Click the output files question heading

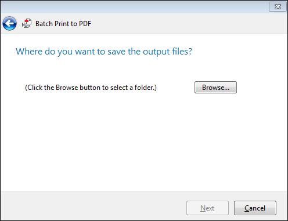click(104, 52)
